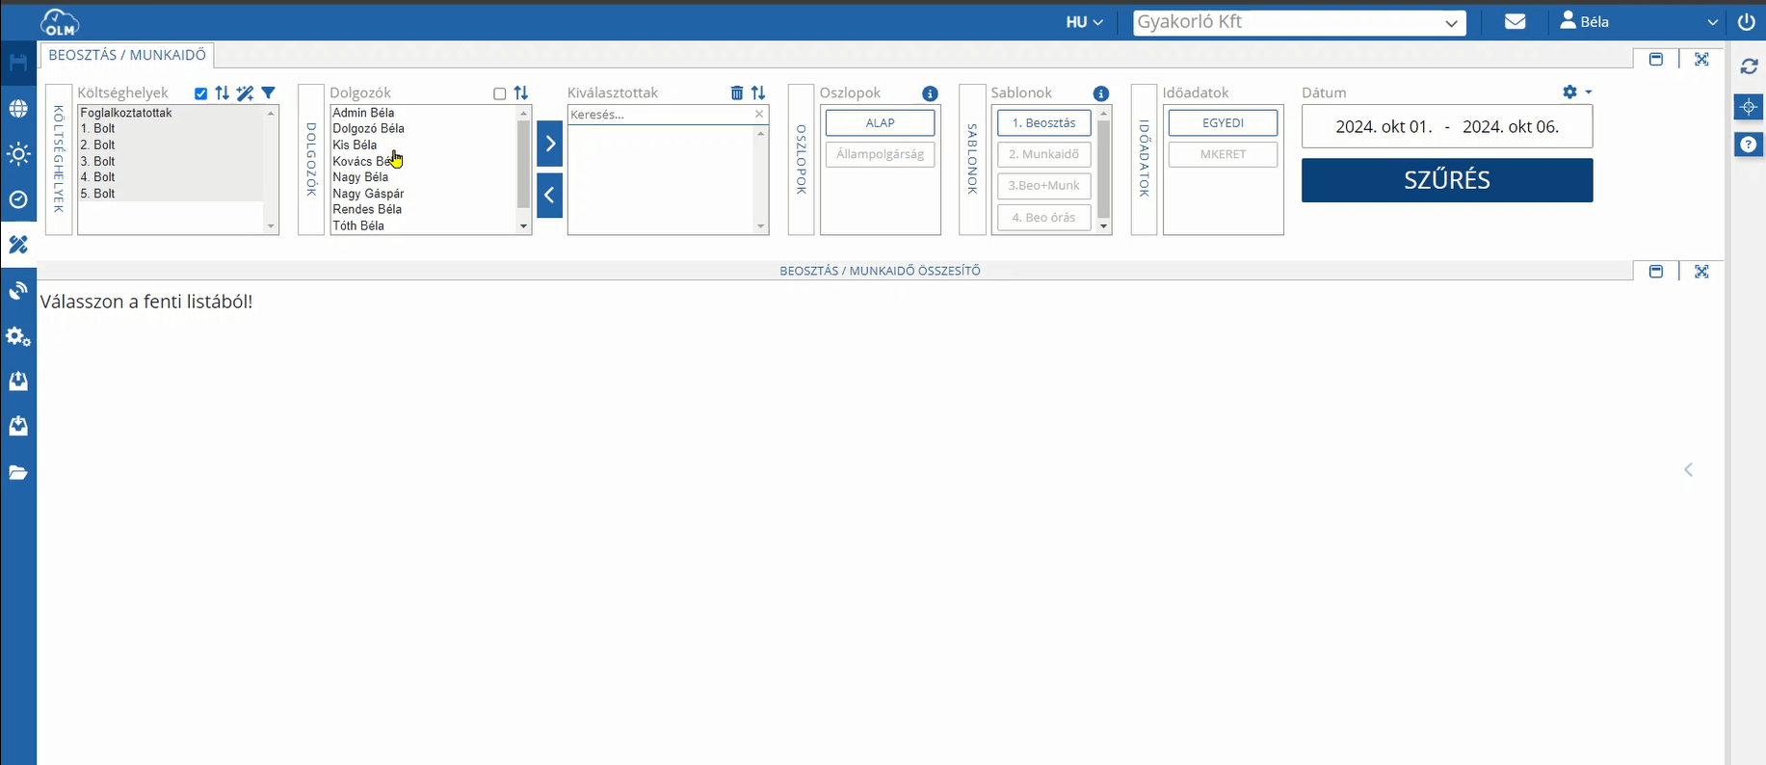Collapse the OSZLOPOK vertical panel
The image size is (1766, 765).
801,160
